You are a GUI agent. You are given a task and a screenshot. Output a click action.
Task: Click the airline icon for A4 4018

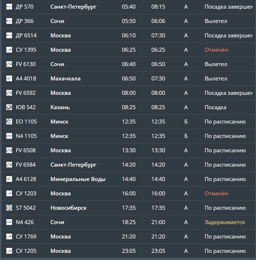(9, 78)
